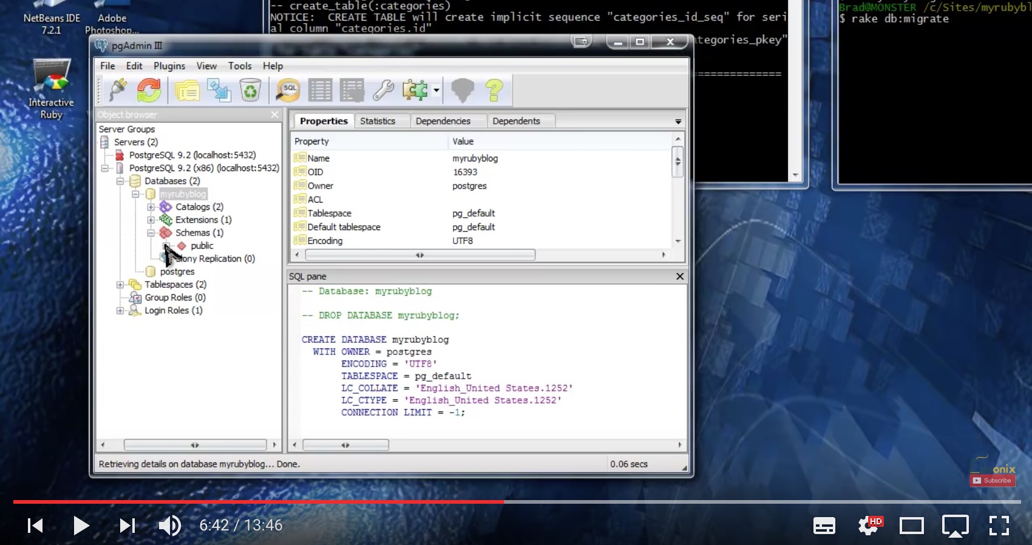Skip to the next video
This screenshot has width=1032, height=545.
point(127,525)
